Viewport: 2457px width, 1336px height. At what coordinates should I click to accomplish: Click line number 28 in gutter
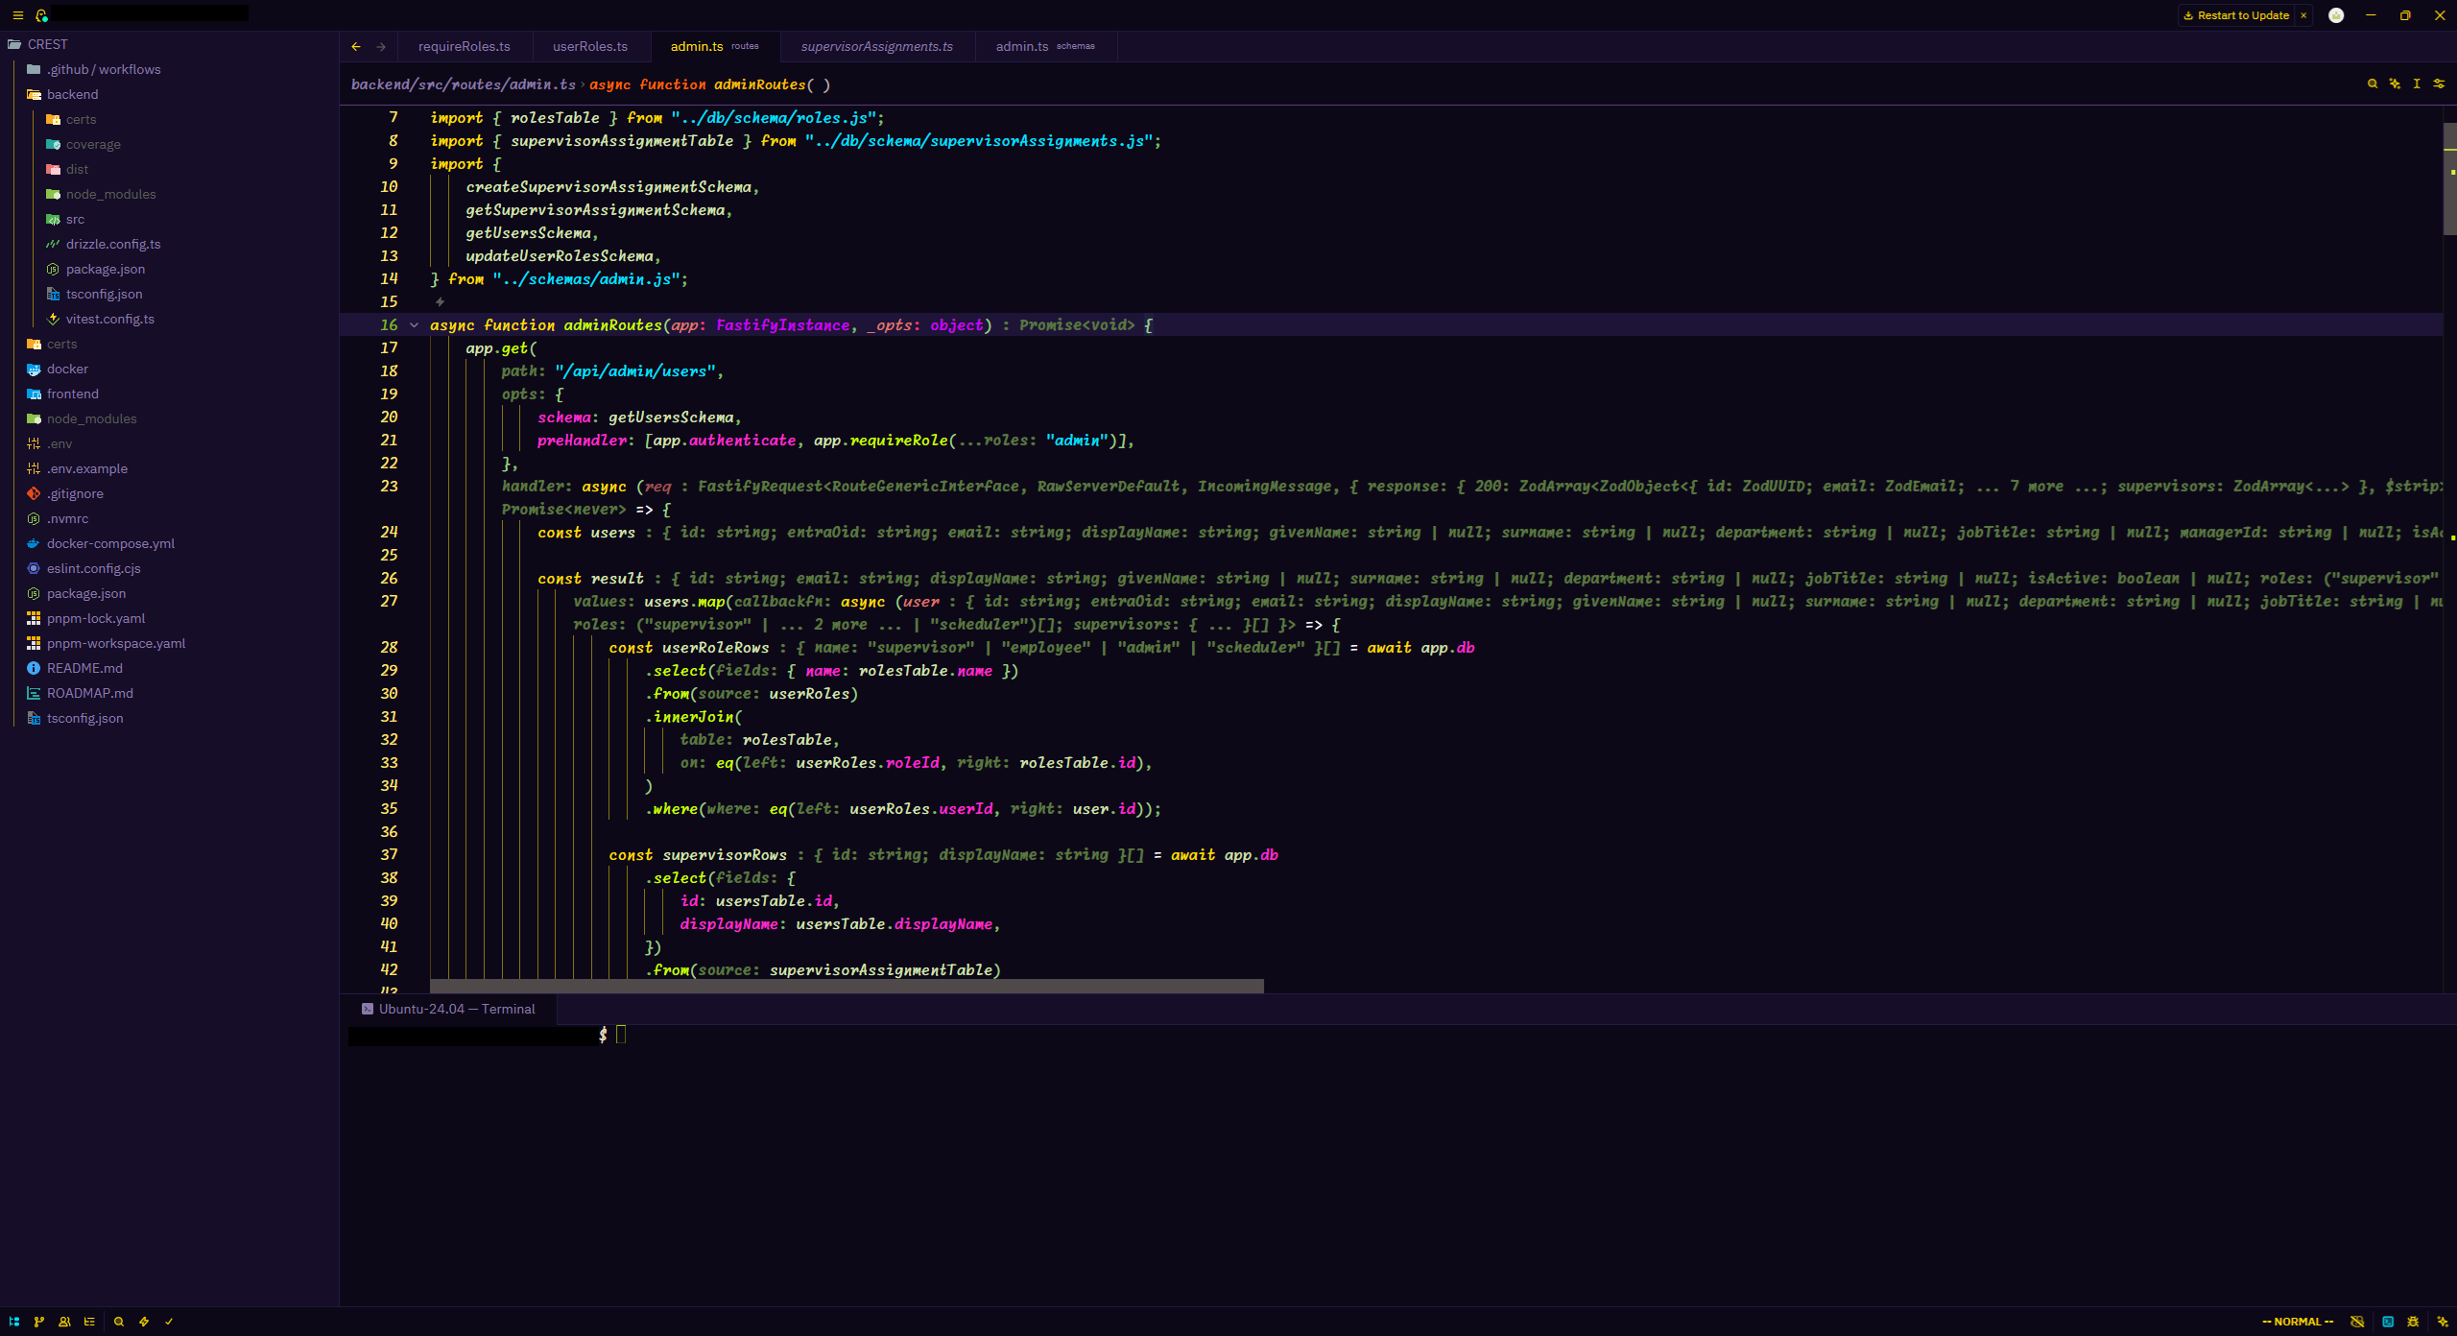[x=389, y=648]
